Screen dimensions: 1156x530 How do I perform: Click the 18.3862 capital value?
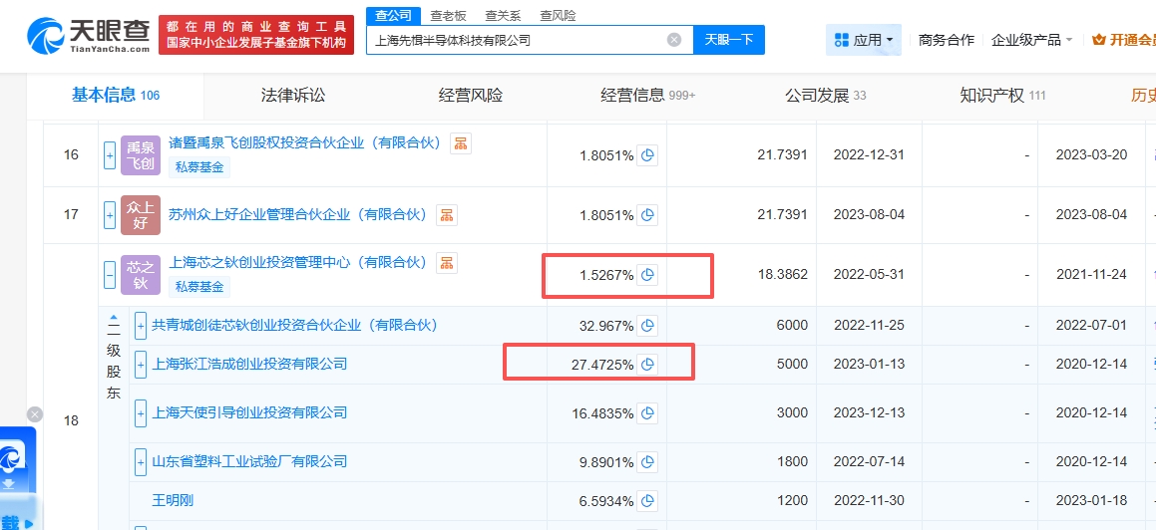coord(782,275)
